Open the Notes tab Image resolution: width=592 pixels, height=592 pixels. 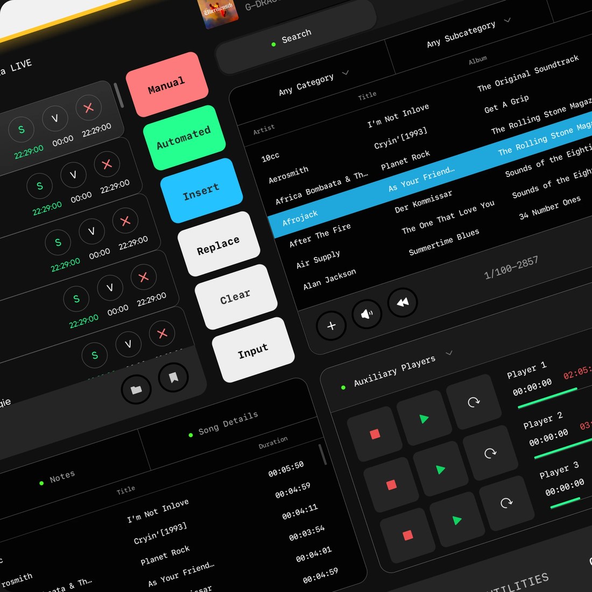tap(58, 478)
